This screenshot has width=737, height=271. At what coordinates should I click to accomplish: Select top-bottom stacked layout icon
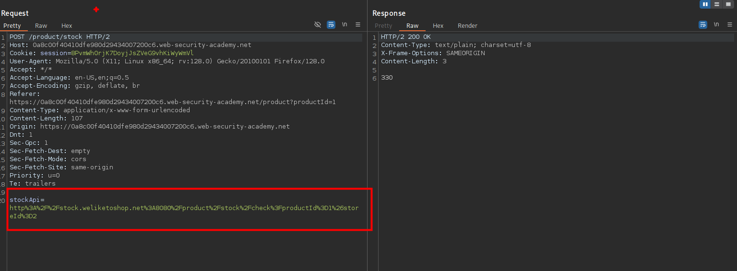[717, 4]
